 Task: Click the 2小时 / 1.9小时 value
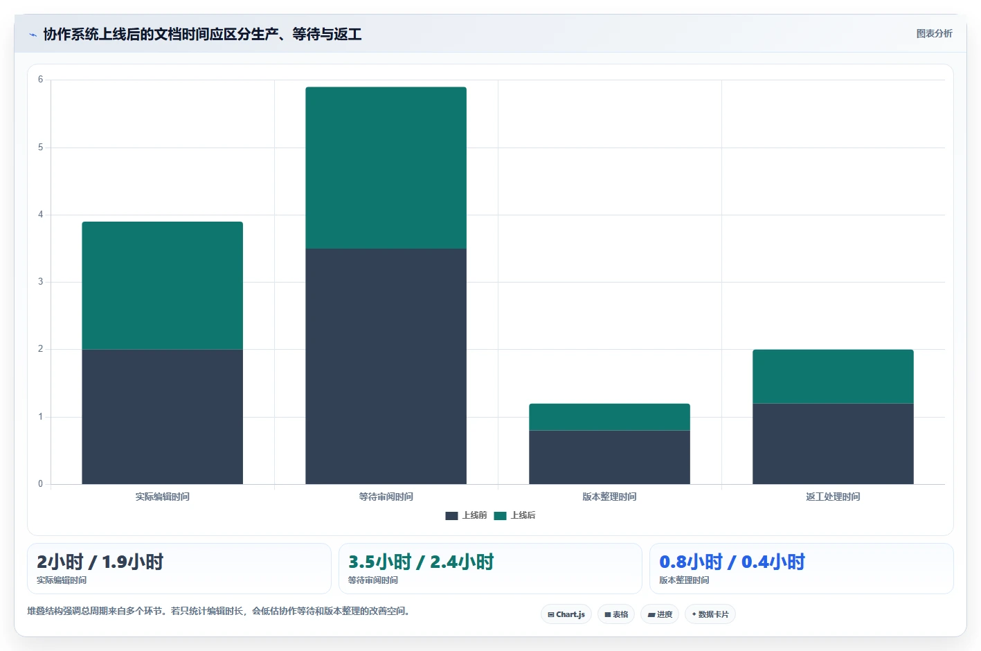click(100, 562)
